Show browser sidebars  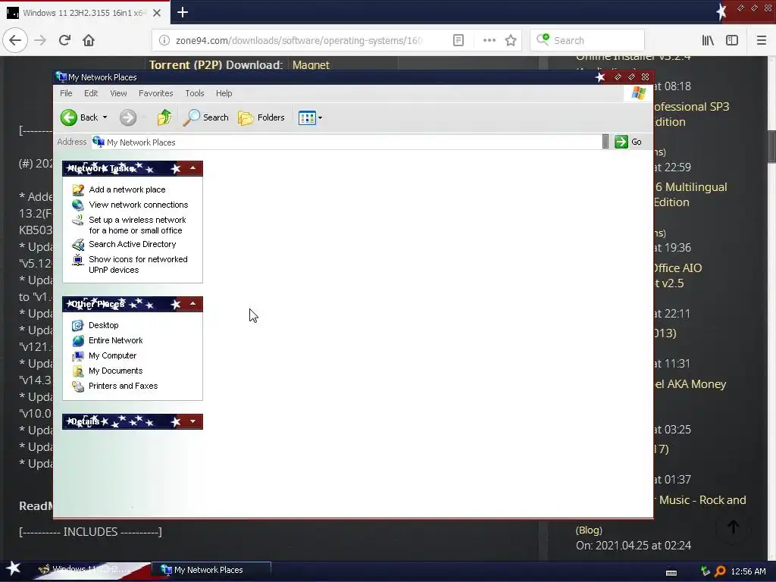(732, 40)
